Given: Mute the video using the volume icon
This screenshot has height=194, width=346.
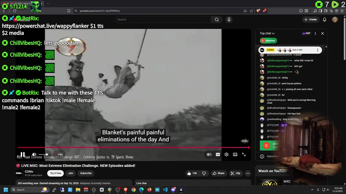Looking at the screenshot, I should (x=34, y=154).
